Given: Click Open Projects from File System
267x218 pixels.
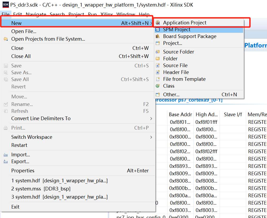Looking at the screenshot, I should (78, 39).
